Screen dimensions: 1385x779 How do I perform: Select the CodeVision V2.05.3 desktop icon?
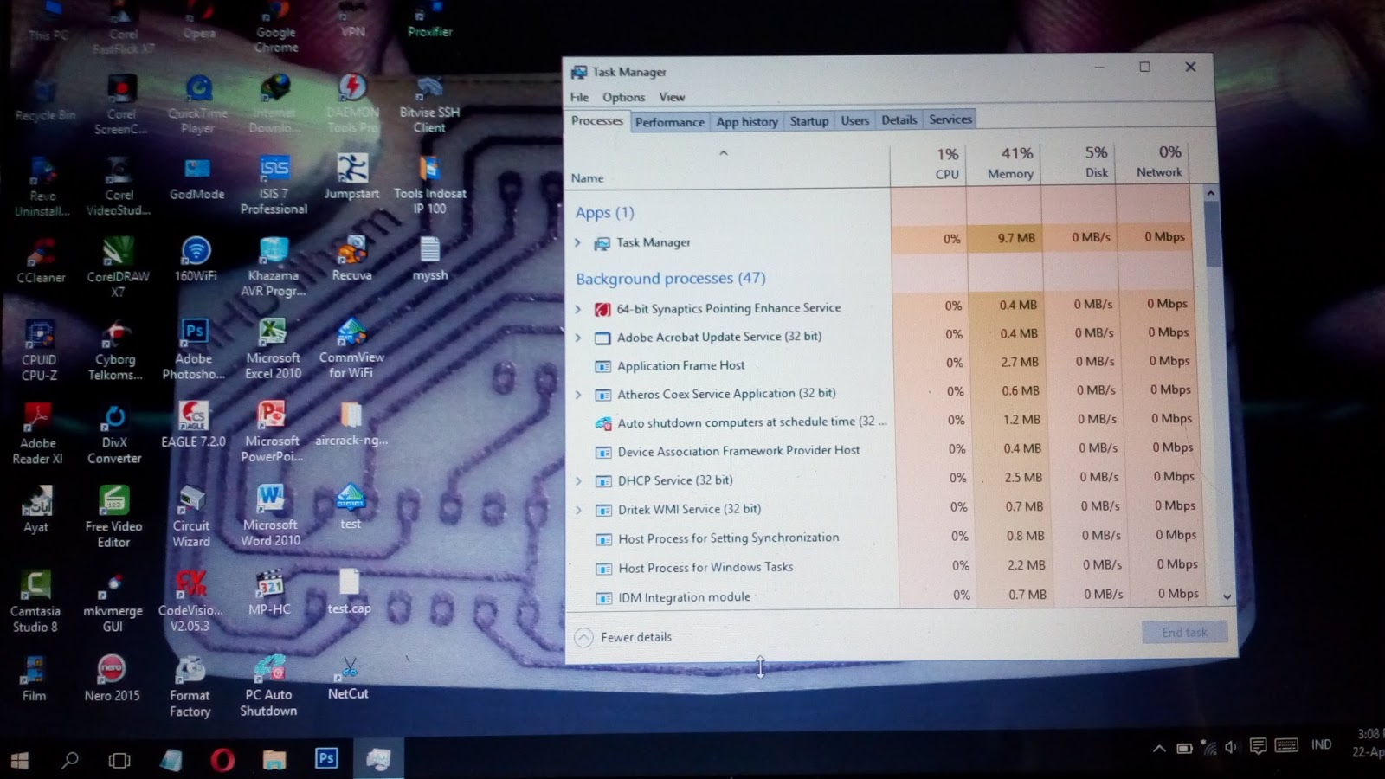(x=190, y=601)
